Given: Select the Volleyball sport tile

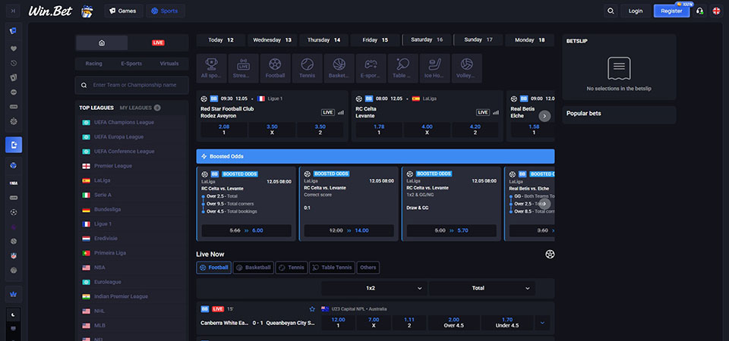Looking at the screenshot, I should pos(466,68).
